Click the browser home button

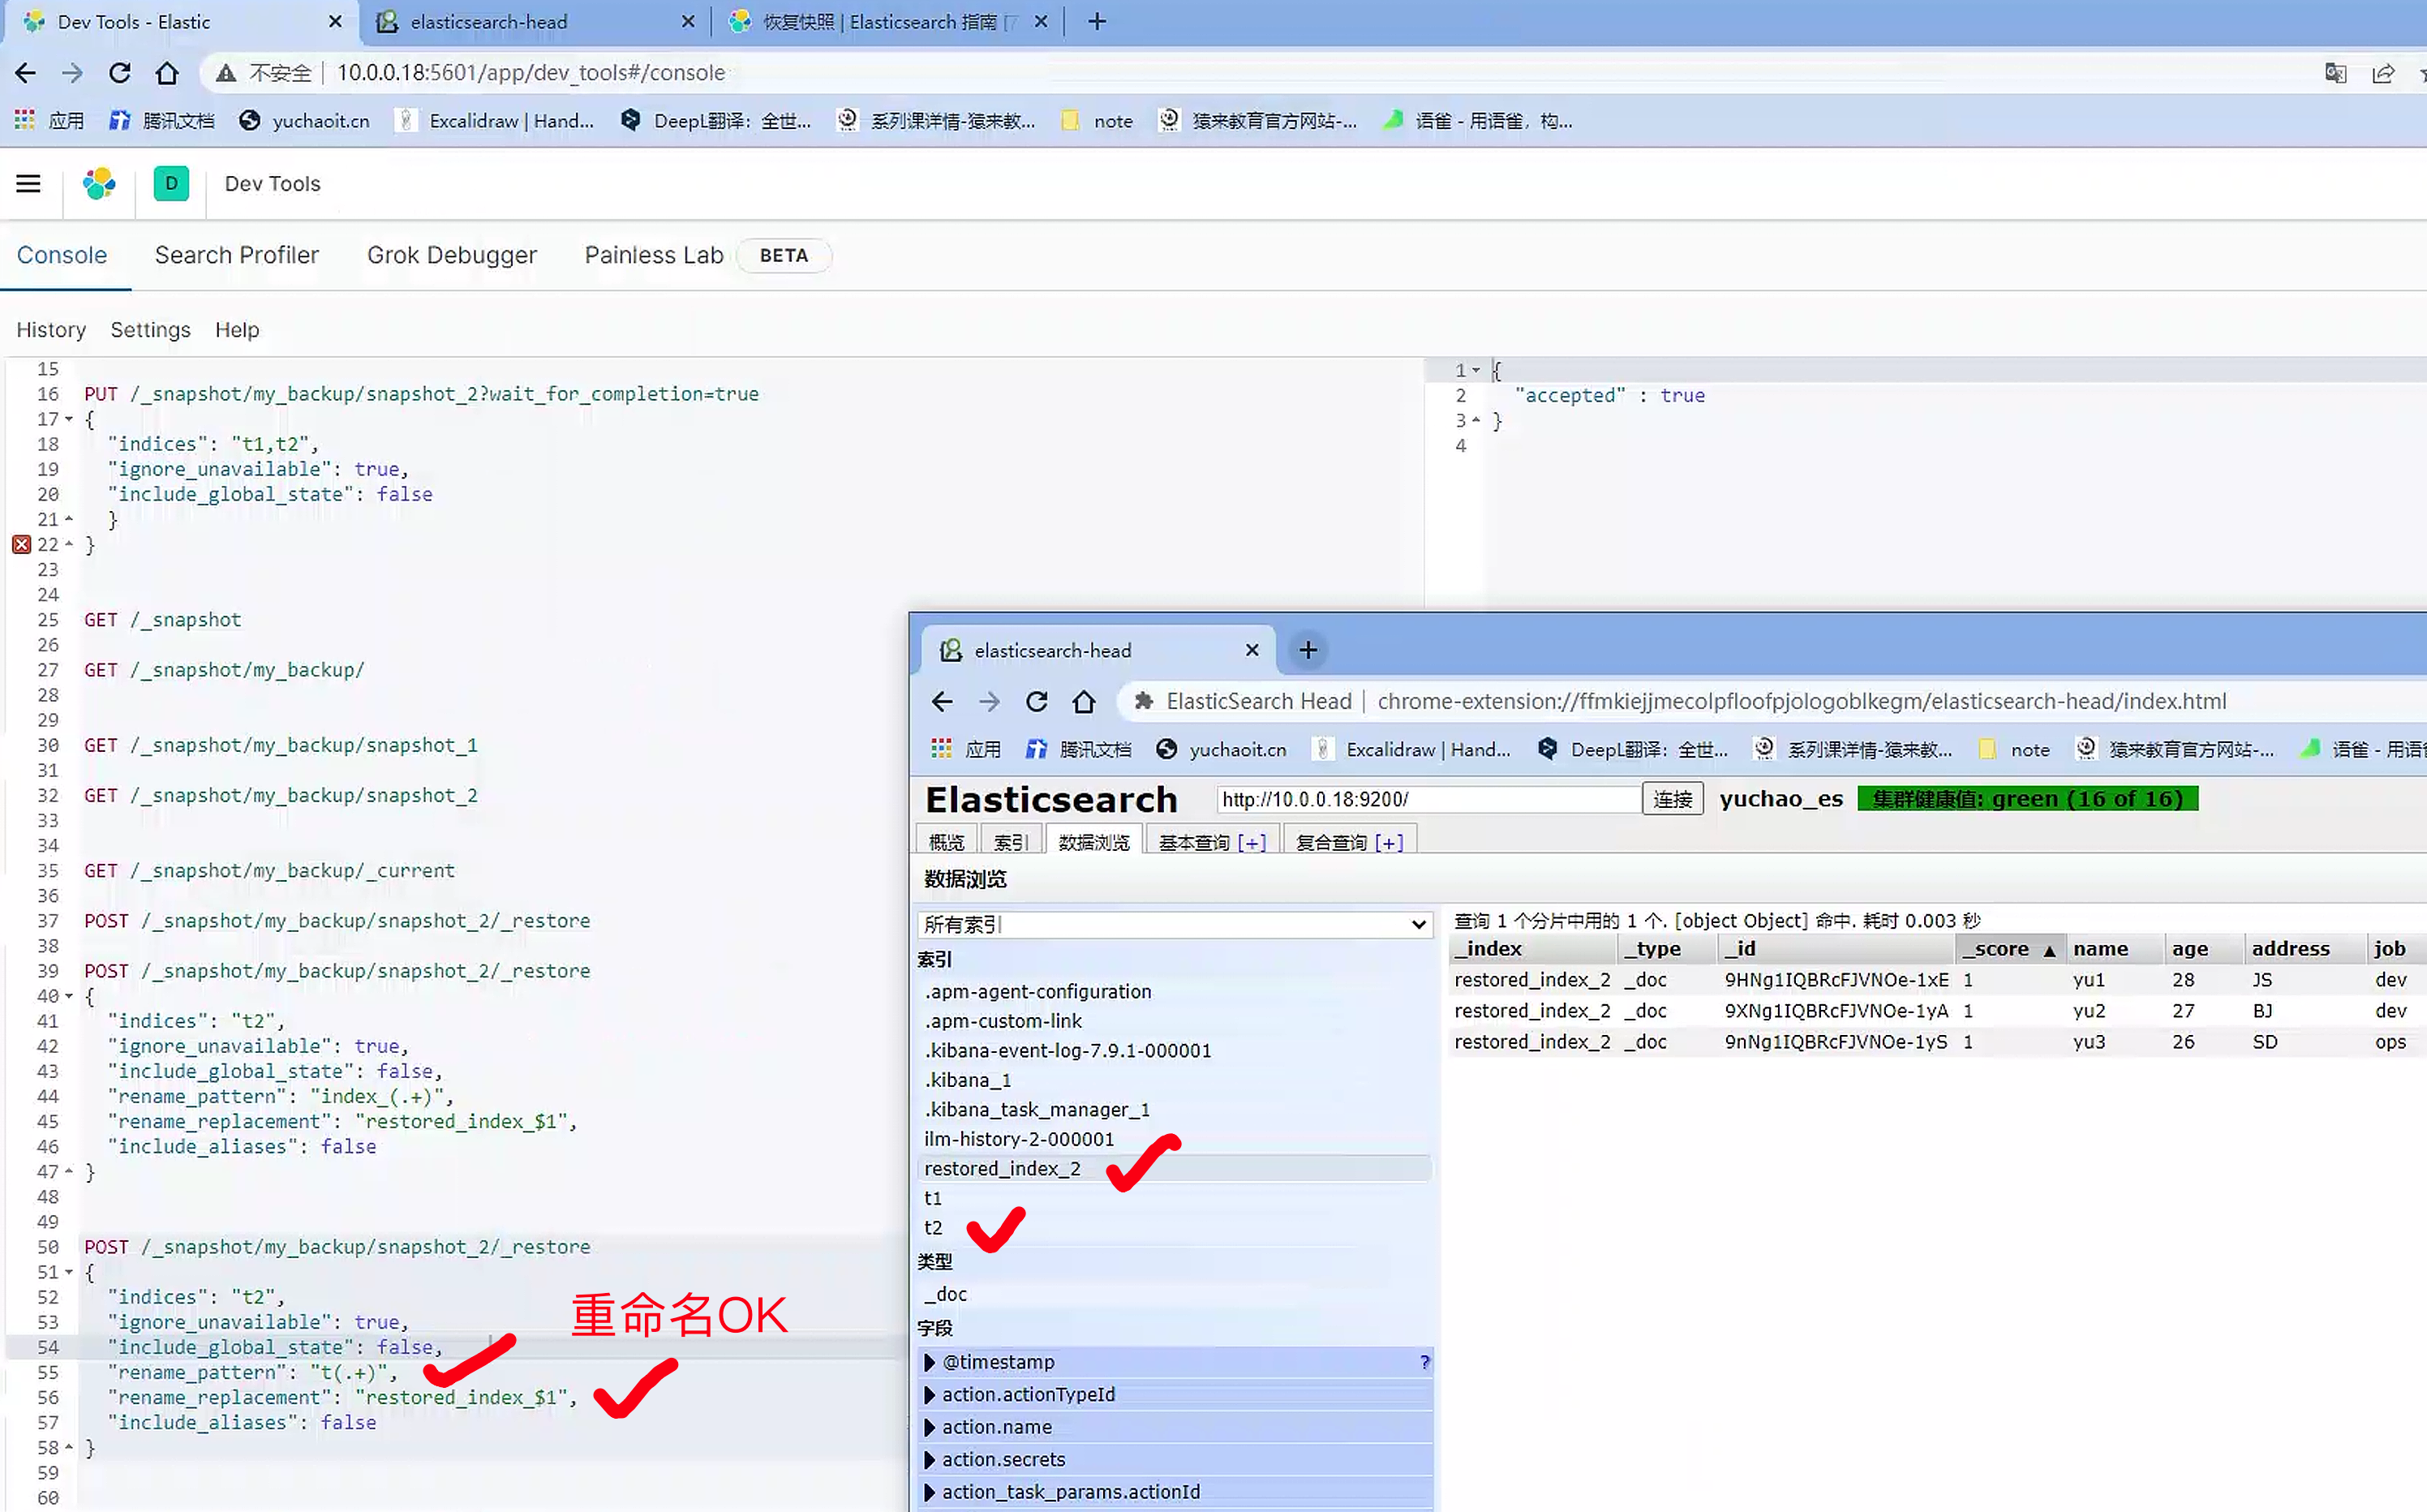pos(167,73)
